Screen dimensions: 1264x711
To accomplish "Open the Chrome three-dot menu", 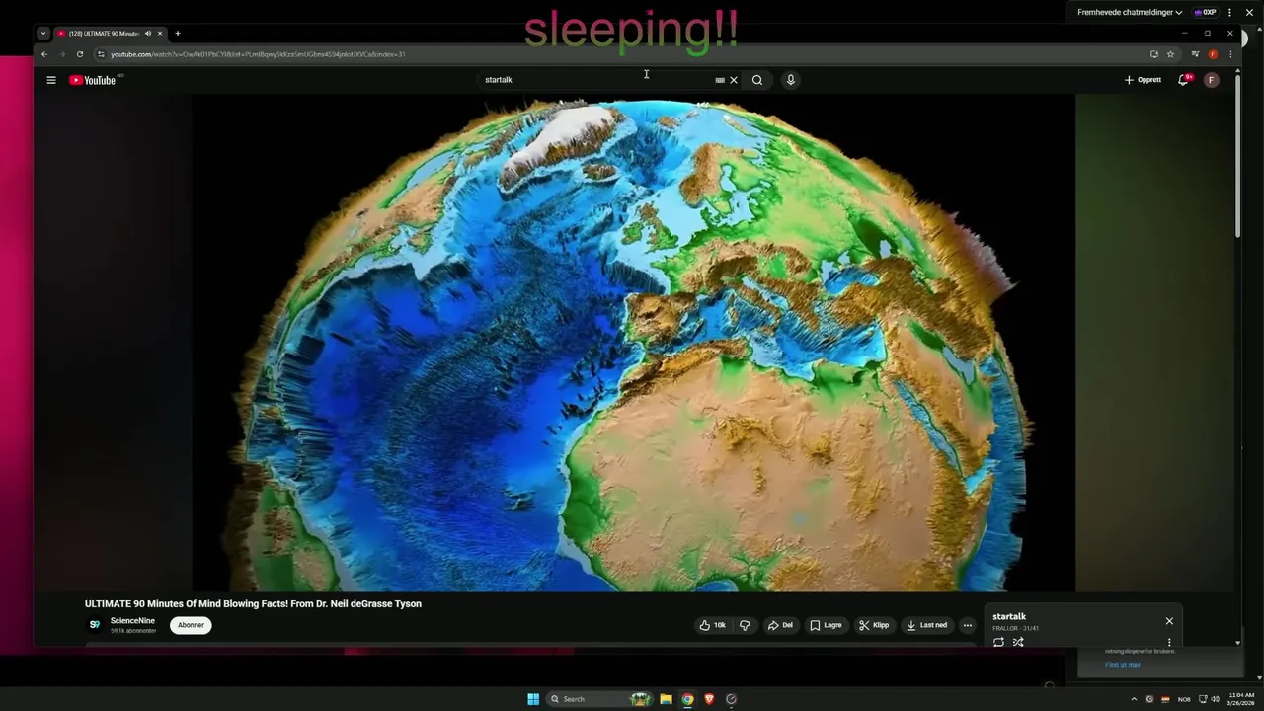I will [1230, 54].
